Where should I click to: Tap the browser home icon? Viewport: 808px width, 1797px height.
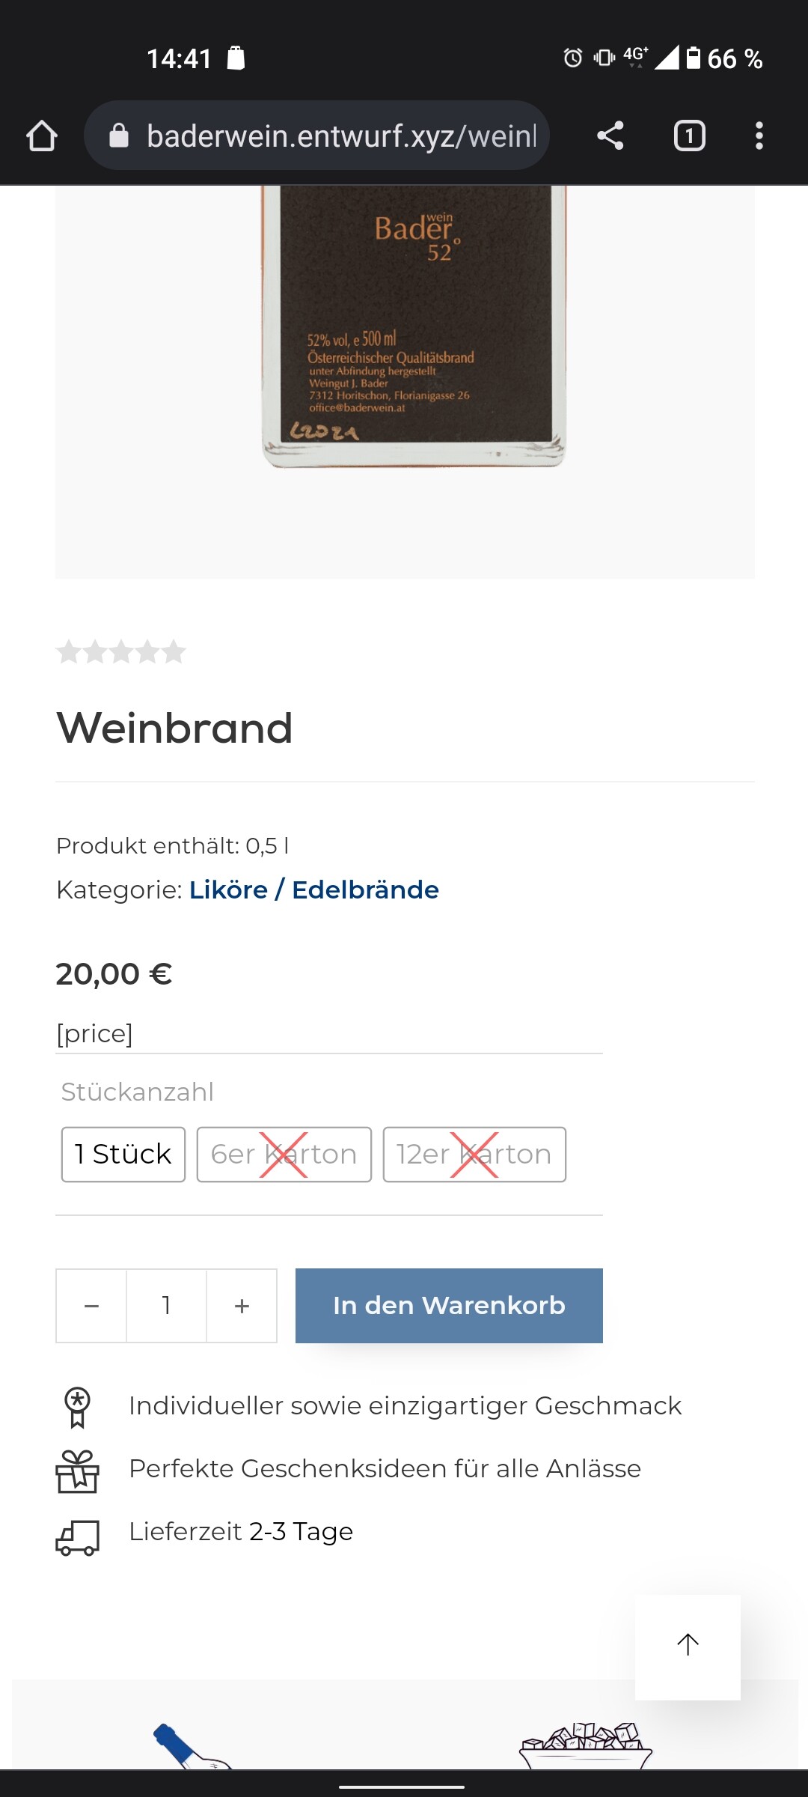tap(42, 136)
